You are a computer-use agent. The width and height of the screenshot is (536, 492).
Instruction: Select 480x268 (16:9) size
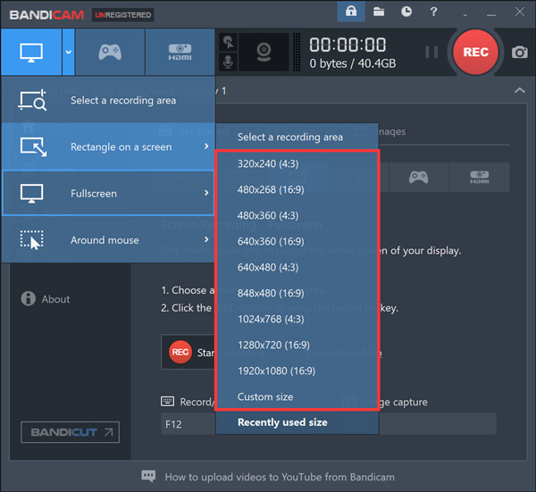click(297, 189)
